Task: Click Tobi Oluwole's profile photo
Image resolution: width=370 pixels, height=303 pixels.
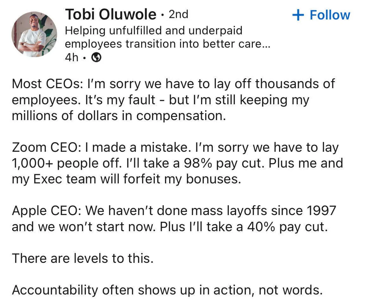Action: click(34, 34)
